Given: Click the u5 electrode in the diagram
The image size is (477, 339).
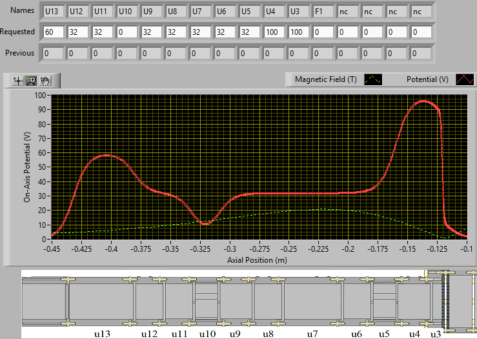Looking at the screenshot, I should click(x=384, y=302).
